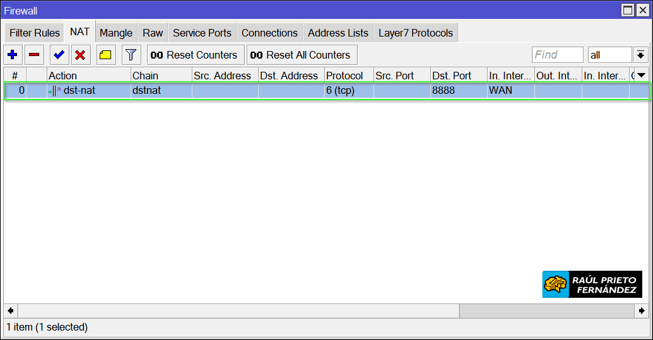The image size is (653, 340).
Task: Disable rule with the red X icon
Action: [80, 55]
